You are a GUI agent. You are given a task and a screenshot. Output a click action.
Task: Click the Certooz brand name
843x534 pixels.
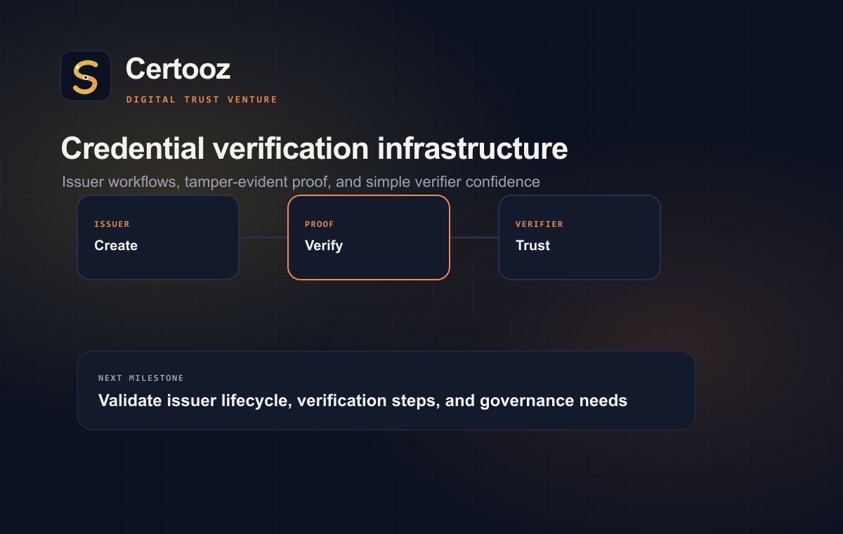178,69
